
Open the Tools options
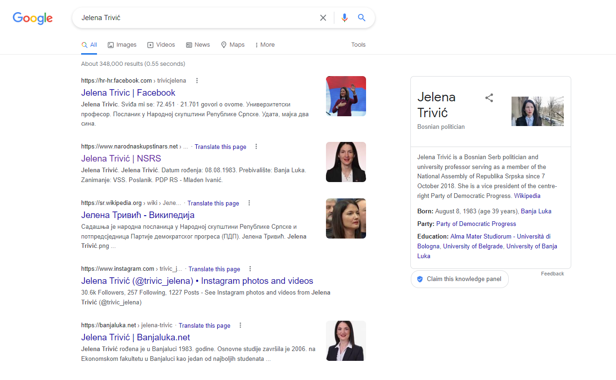358,45
